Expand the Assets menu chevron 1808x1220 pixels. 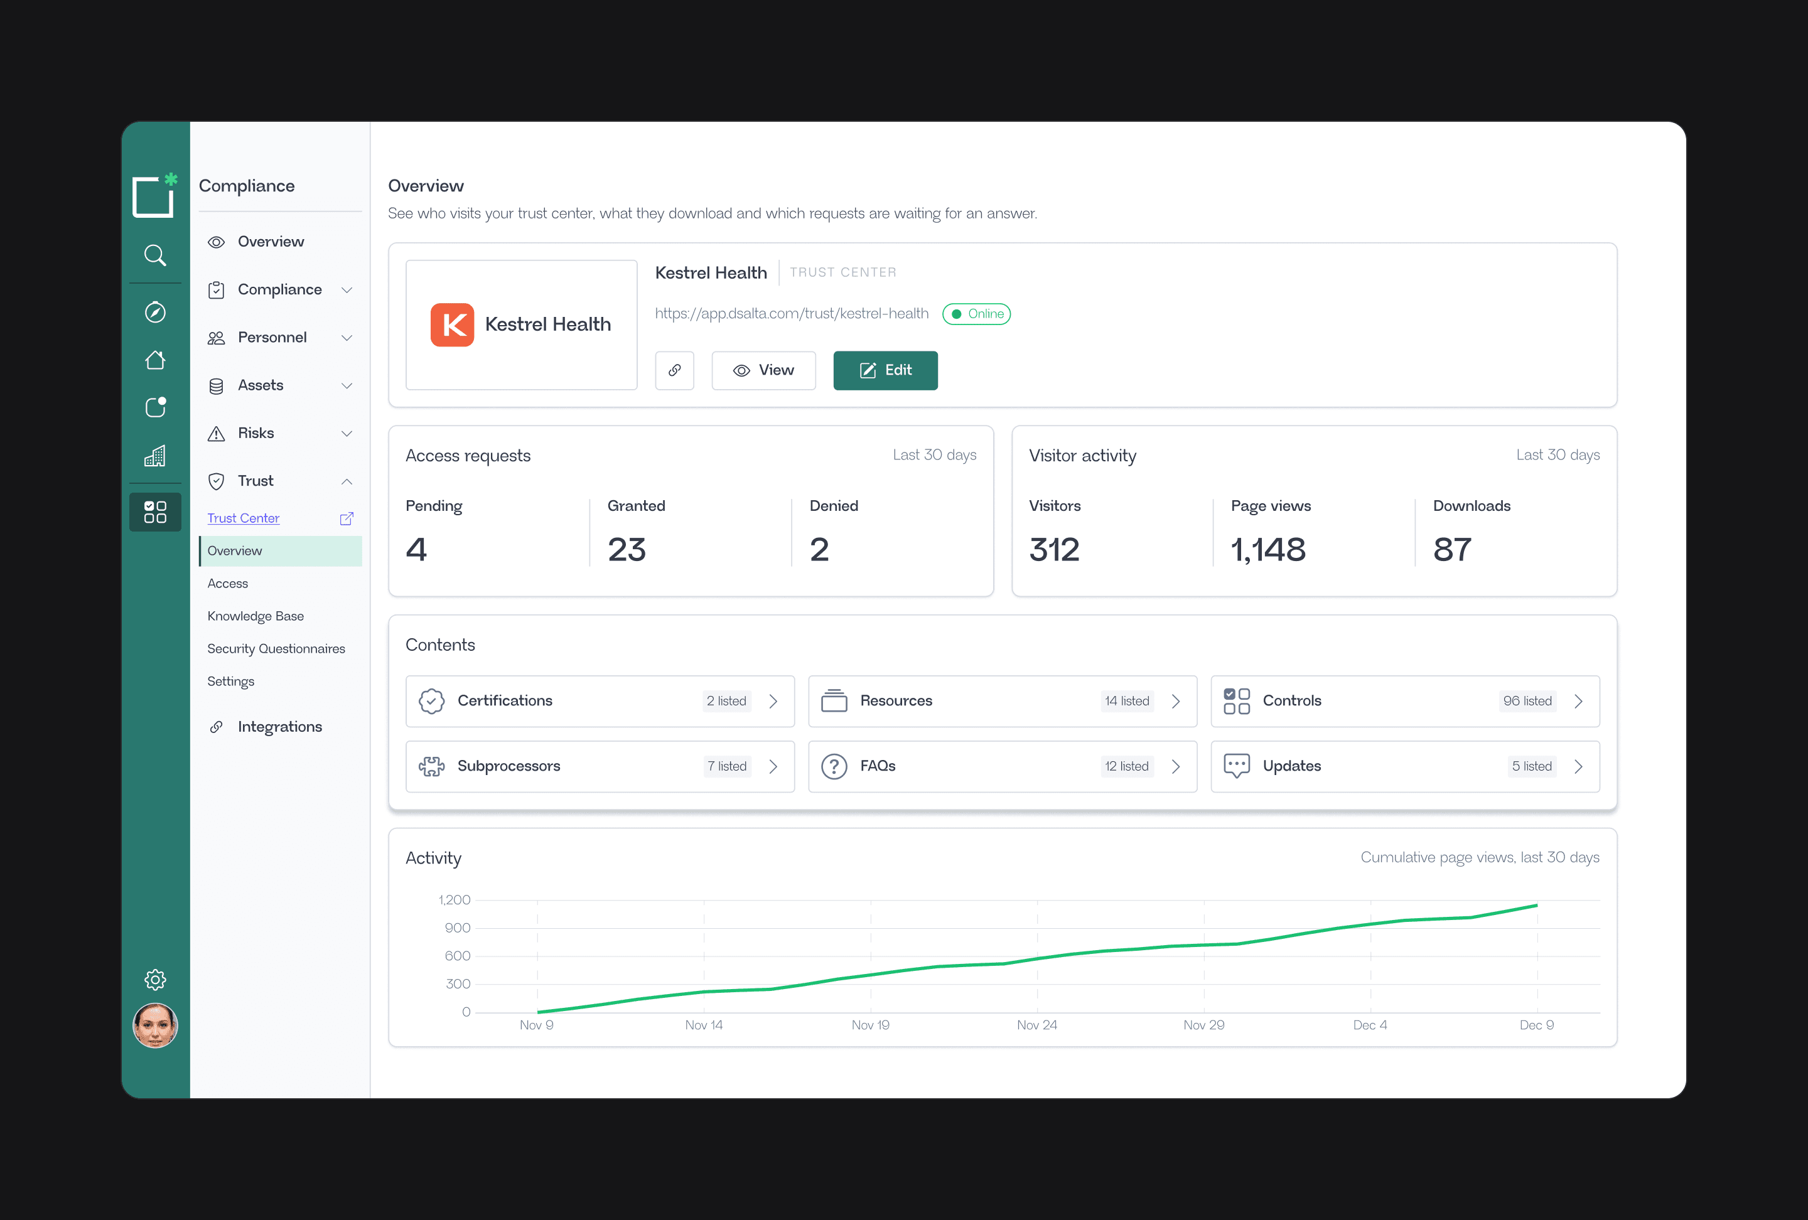pos(347,386)
